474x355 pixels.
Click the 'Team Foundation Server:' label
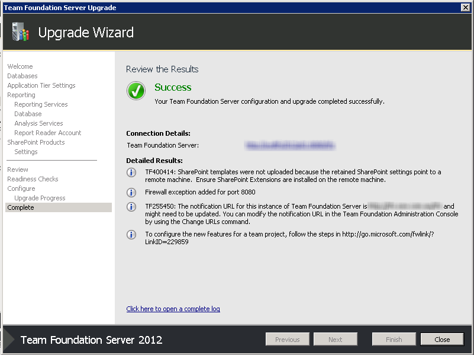(x=163, y=145)
